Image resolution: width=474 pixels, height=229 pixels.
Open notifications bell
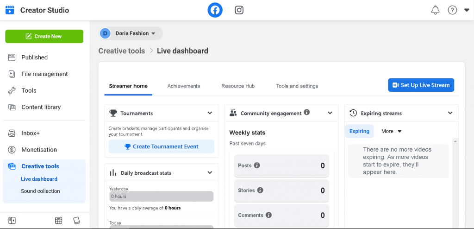click(x=435, y=10)
